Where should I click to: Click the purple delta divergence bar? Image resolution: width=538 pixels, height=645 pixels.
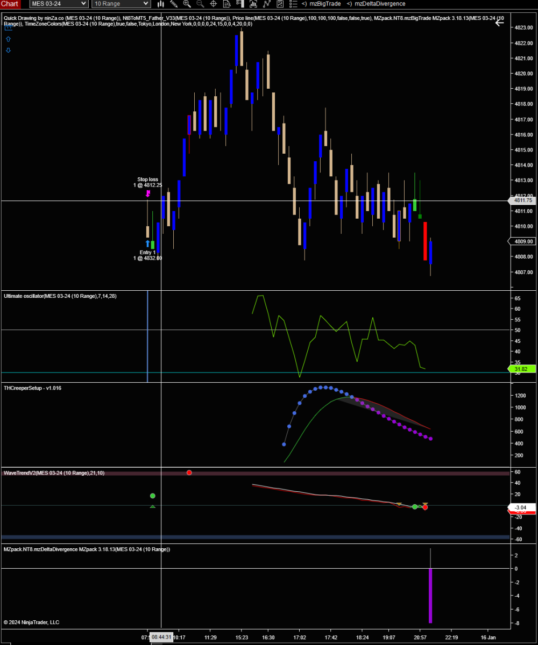[x=430, y=596]
